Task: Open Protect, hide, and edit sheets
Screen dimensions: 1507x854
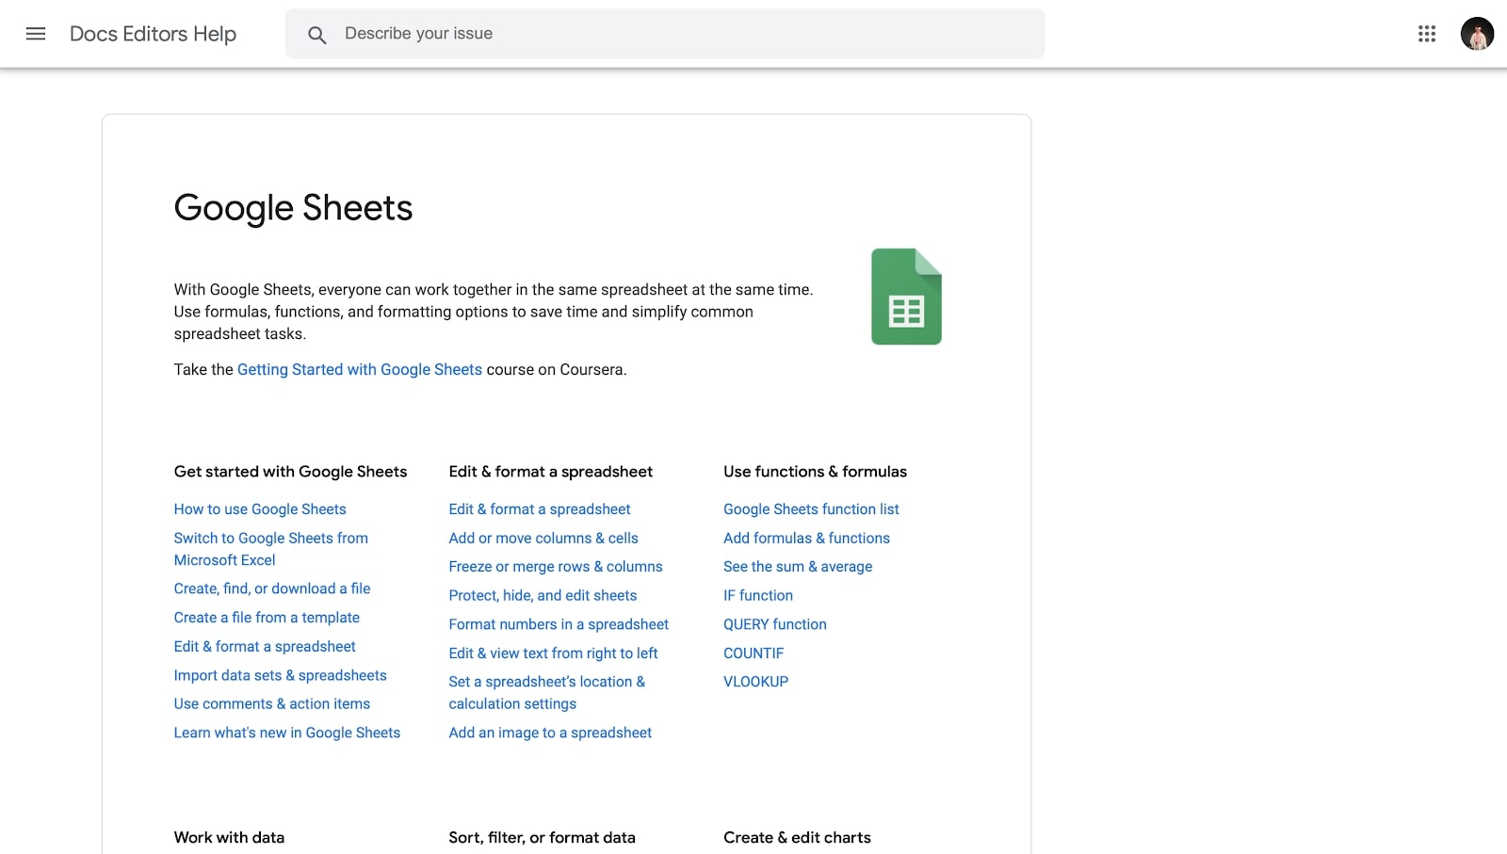Action: (543, 596)
